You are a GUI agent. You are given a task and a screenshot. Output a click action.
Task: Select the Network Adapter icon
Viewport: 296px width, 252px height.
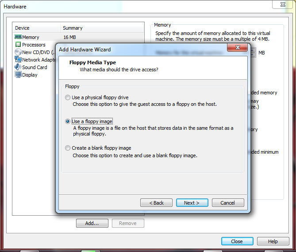pos(18,59)
